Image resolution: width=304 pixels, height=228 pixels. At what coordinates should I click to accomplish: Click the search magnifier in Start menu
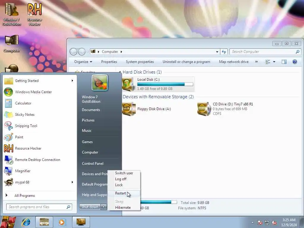[x=68, y=207]
